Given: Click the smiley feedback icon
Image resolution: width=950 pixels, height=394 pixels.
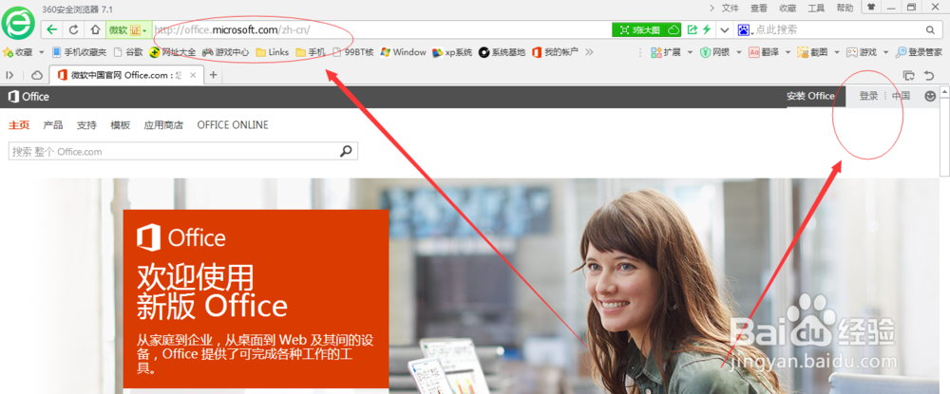Looking at the screenshot, I should tap(930, 96).
